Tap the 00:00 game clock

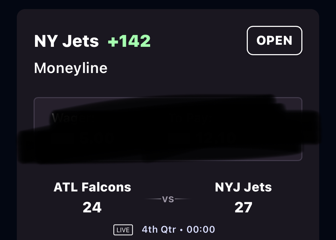click(201, 230)
